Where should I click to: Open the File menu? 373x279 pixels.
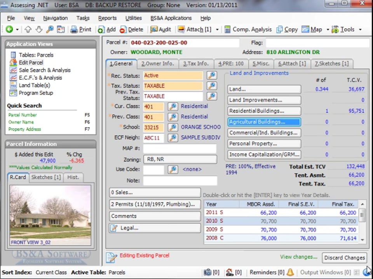11,18
